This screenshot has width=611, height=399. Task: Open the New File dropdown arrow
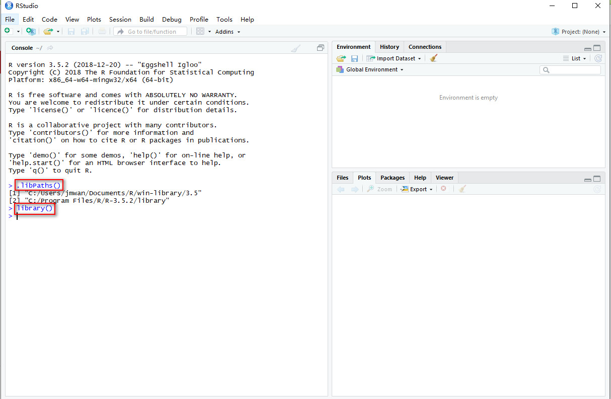[18, 32]
